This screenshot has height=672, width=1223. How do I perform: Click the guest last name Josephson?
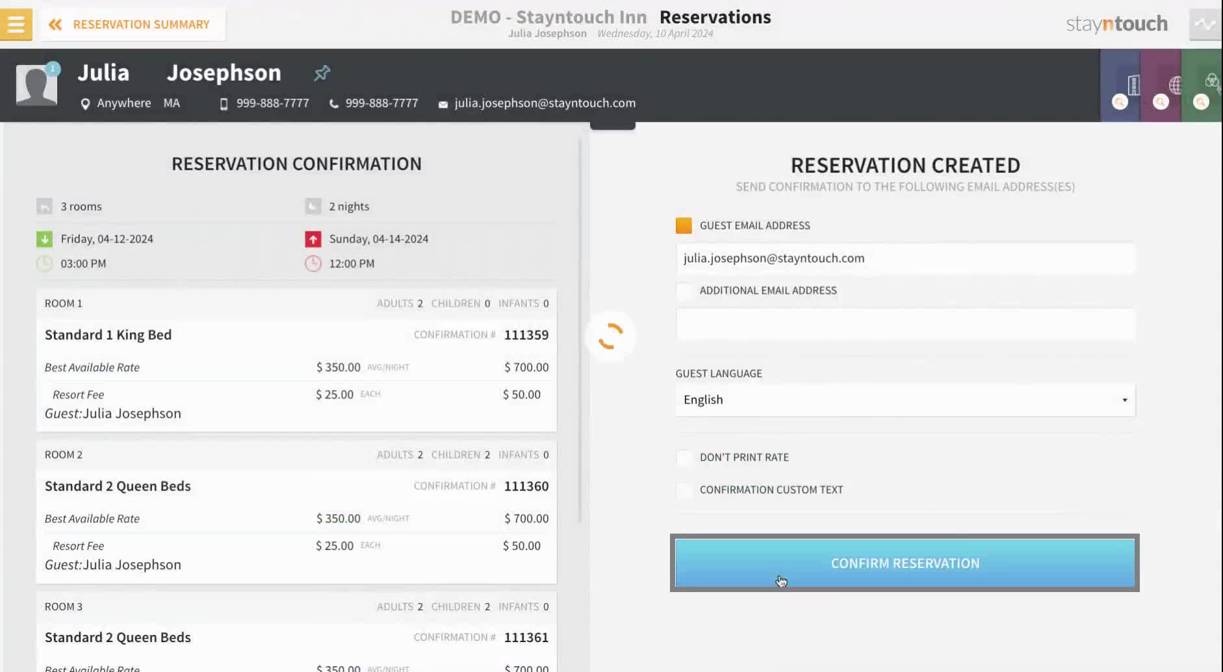point(224,73)
